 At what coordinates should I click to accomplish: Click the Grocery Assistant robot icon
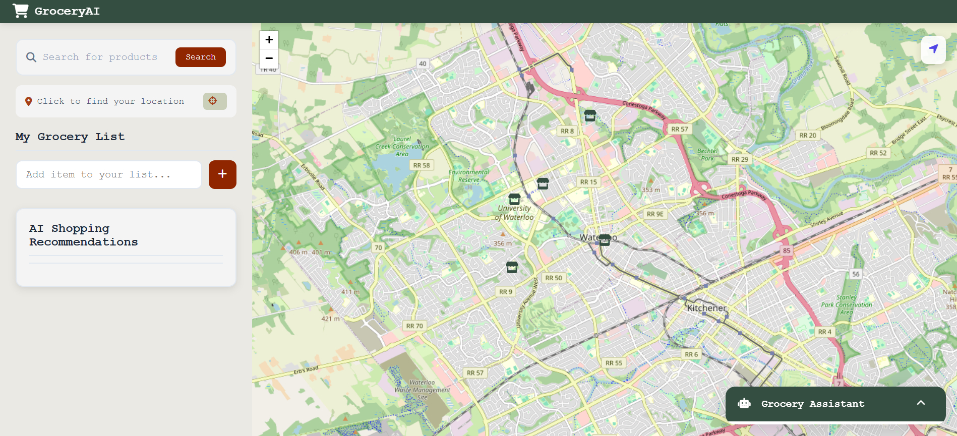(x=744, y=404)
